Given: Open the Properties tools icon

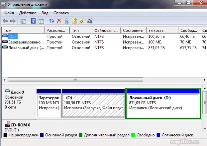Looking at the screenshot, I should 67,21.
